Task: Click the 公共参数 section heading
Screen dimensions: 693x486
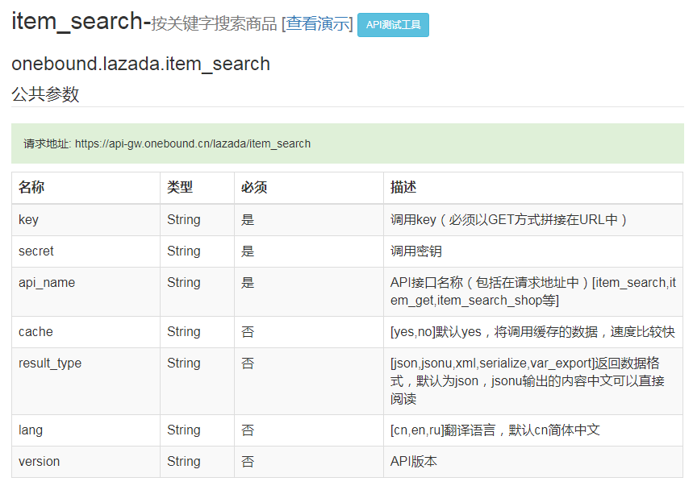Action: 45,94
